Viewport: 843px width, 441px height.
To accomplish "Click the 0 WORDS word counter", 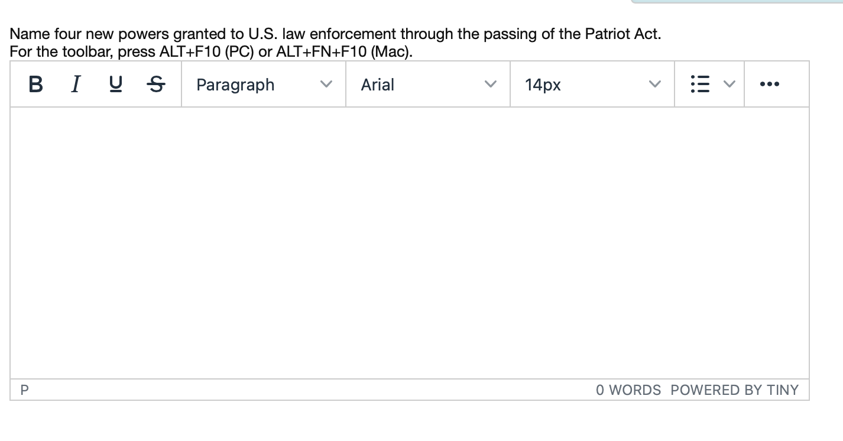I will click(628, 390).
